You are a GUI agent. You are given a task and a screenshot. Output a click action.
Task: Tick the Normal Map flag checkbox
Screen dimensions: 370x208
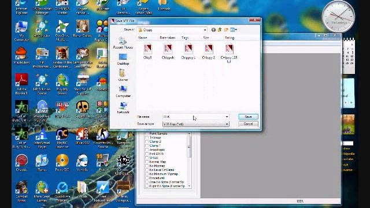point(147,162)
